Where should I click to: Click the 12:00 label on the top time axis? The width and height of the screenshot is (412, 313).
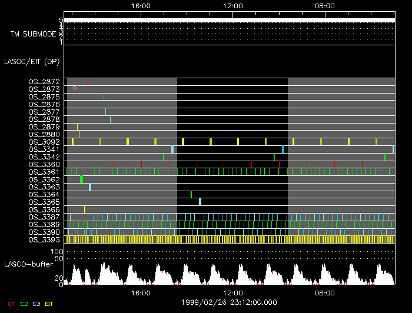233,5
